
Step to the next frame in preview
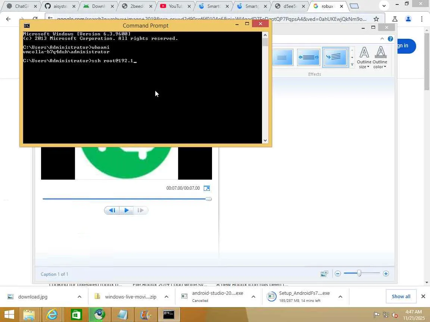coord(141,210)
